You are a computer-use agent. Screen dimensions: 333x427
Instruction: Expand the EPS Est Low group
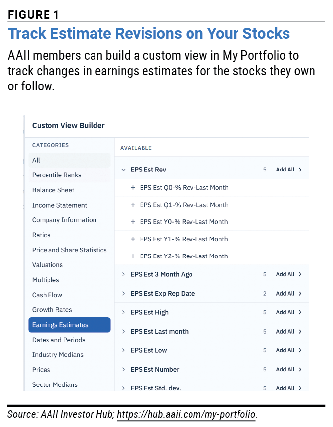pos(124,350)
